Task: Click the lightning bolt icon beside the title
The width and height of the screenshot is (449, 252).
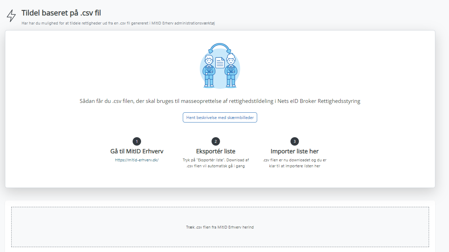Action: 11,16
